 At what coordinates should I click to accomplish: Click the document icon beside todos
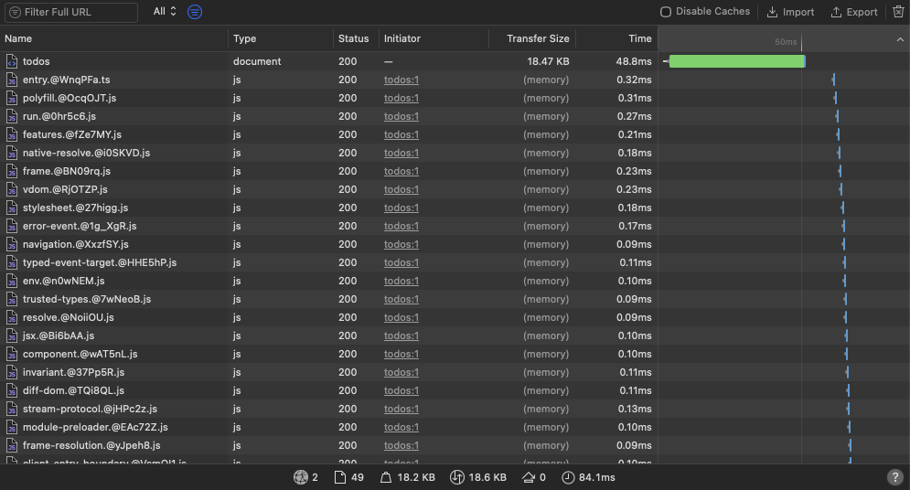click(12, 61)
